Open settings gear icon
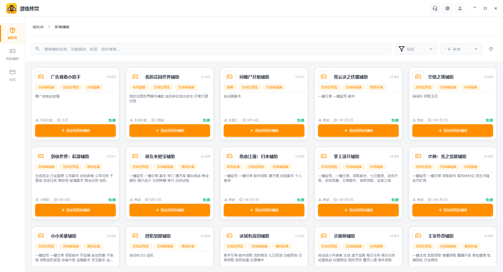Image resolution: width=503 pixels, height=272 pixels. 447,8
